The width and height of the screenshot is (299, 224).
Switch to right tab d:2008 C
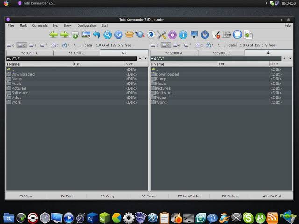(x=221, y=53)
